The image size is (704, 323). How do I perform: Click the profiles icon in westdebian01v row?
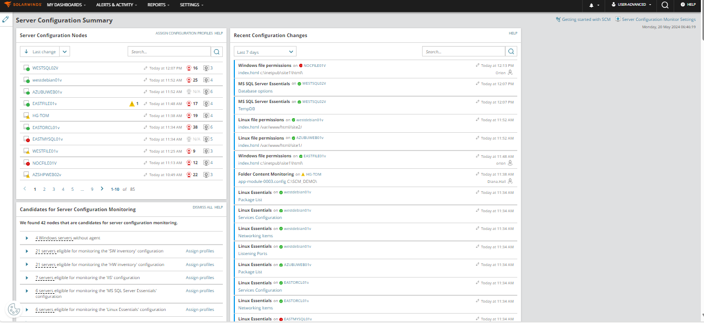tap(206, 80)
